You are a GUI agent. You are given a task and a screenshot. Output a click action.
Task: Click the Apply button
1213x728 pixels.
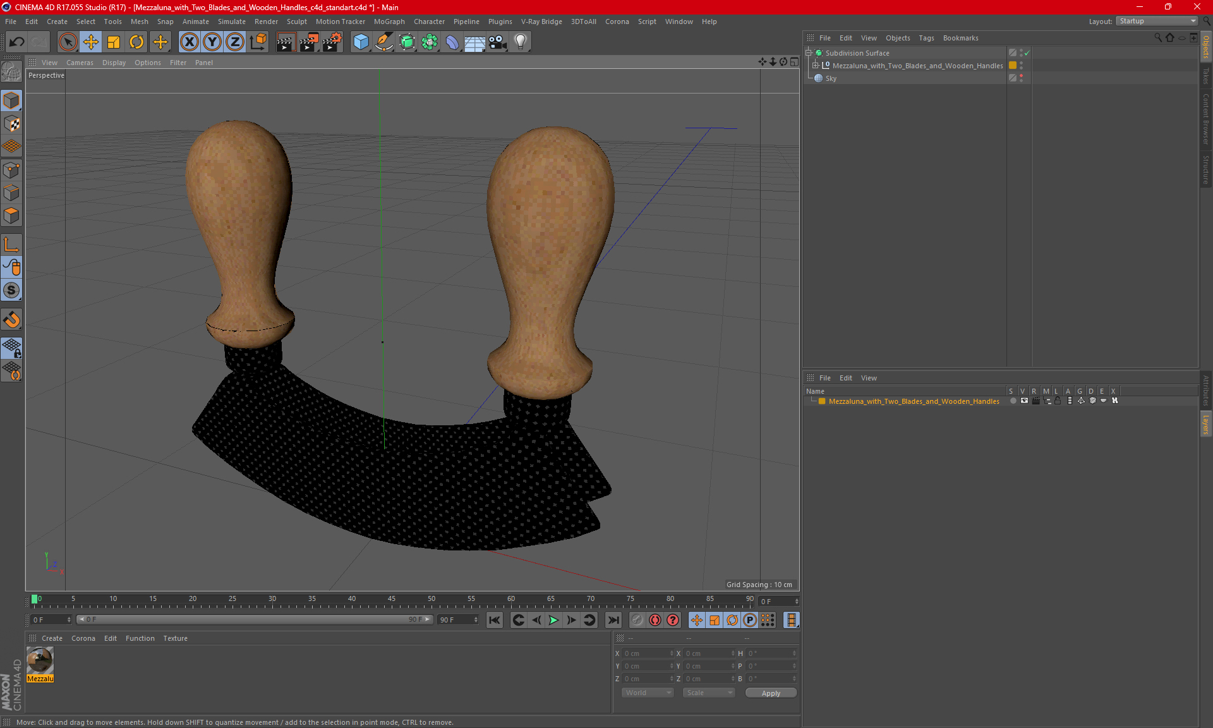[x=771, y=693]
